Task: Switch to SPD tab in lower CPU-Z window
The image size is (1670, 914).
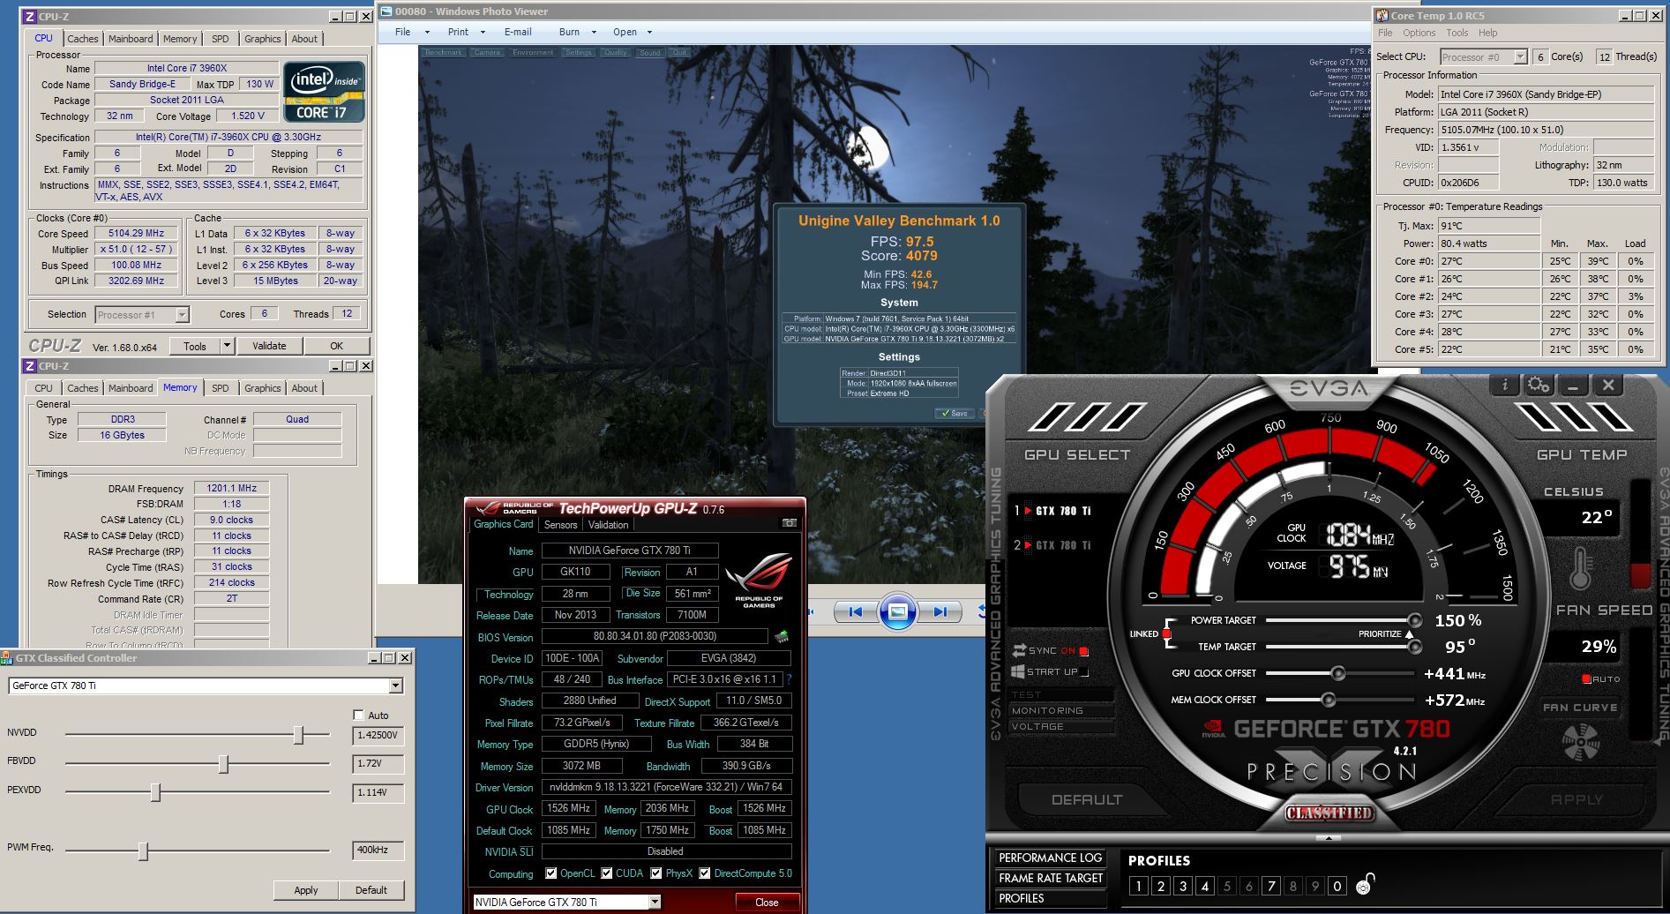Action: pyautogui.click(x=221, y=388)
